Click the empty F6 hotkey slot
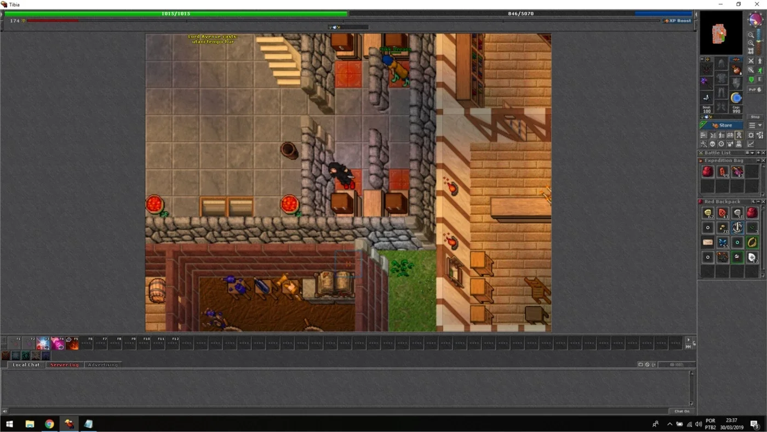Screen dimensions: 767x432 tap(87, 344)
